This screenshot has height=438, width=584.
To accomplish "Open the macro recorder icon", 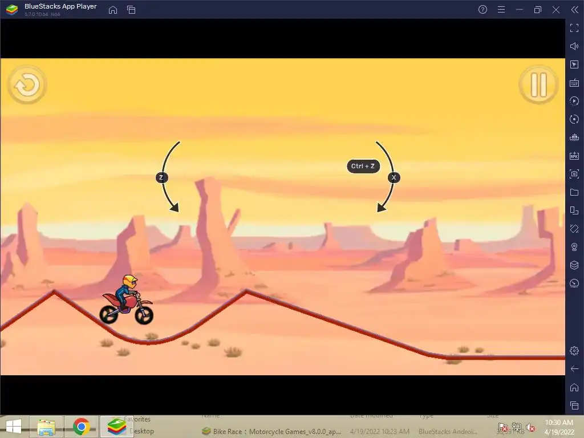I will click(574, 101).
